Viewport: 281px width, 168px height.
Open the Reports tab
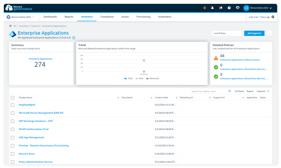[x=69, y=17]
